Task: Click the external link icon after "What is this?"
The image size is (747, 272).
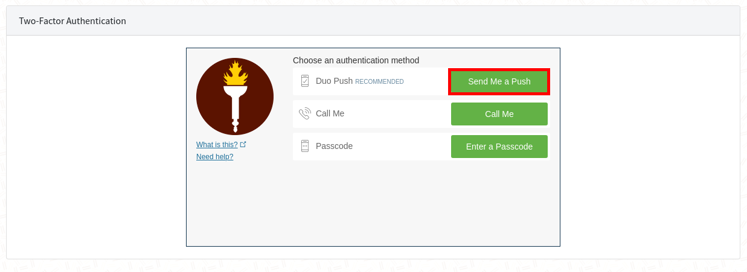Action: pos(243,145)
